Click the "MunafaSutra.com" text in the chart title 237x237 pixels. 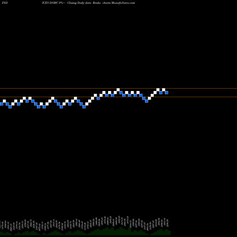123,3
